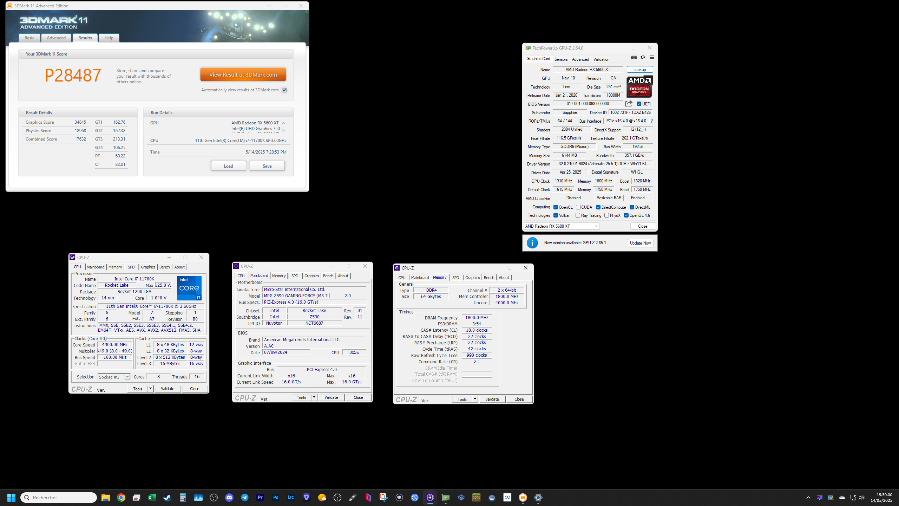Toggle the Vulkan checkbox
The height and width of the screenshot is (506, 899).
tap(556, 215)
